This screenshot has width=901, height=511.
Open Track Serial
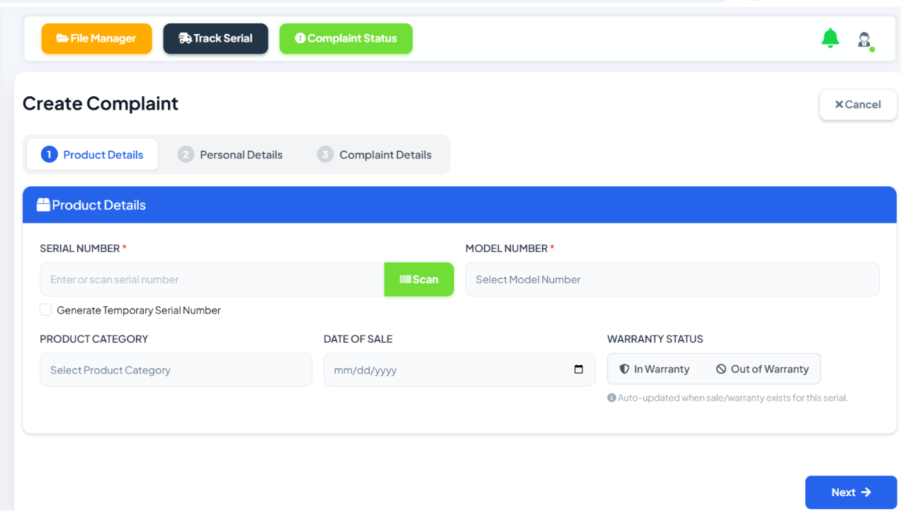(x=215, y=38)
